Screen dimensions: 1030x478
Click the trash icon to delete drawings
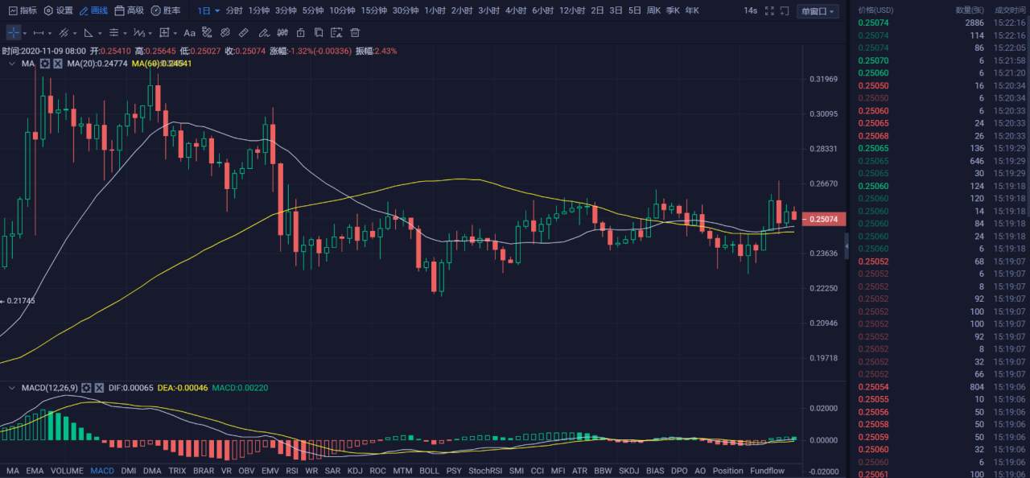point(355,33)
